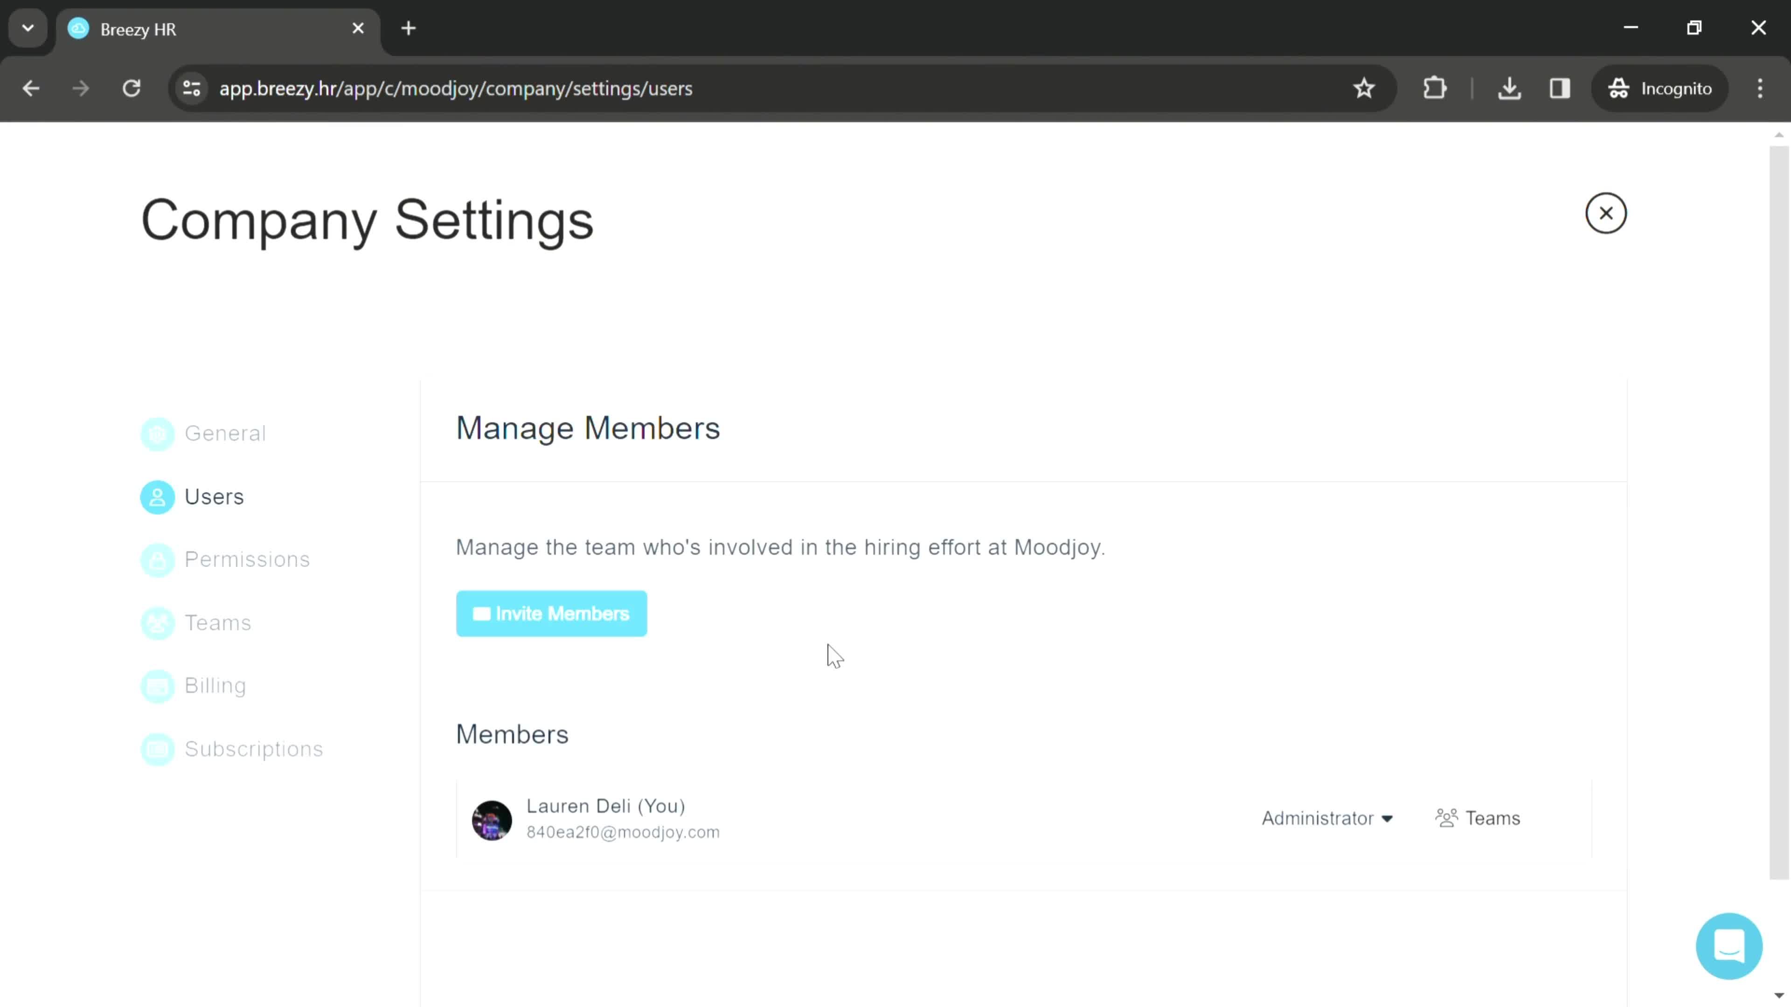Click the Invite Members button icon

(x=481, y=614)
